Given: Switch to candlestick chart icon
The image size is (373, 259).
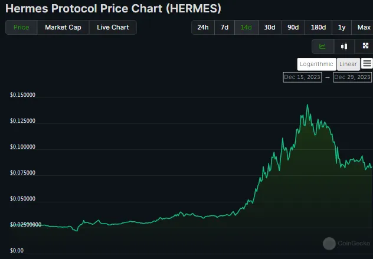Looking at the screenshot, I should coord(344,46).
